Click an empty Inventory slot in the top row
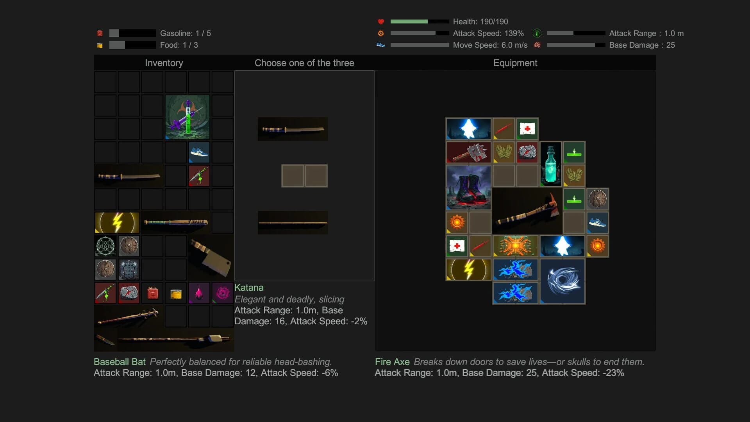The height and width of the screenshot is (422, 750). [105, 82]
